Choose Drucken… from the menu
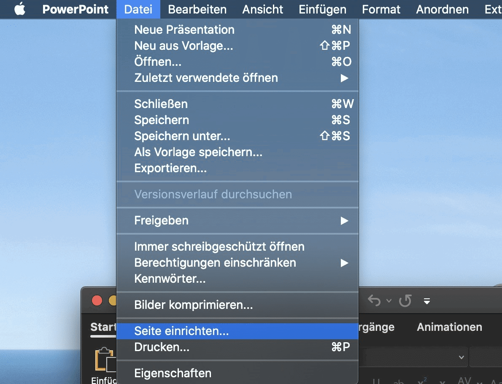The image size is (502, 384). tap(237, 347)
